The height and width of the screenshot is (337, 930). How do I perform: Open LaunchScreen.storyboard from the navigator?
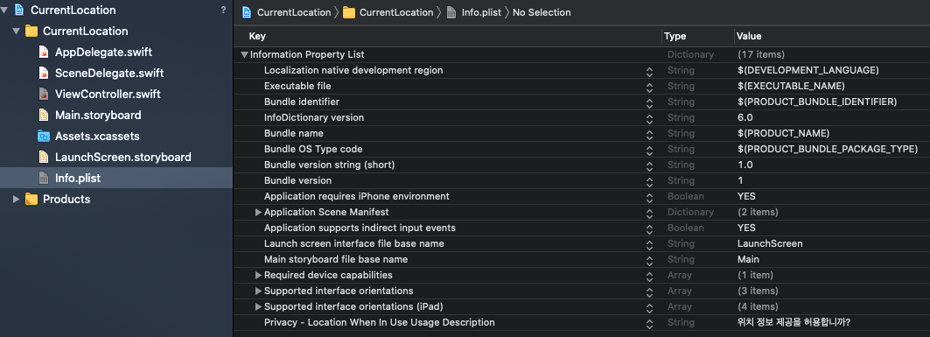122,158
